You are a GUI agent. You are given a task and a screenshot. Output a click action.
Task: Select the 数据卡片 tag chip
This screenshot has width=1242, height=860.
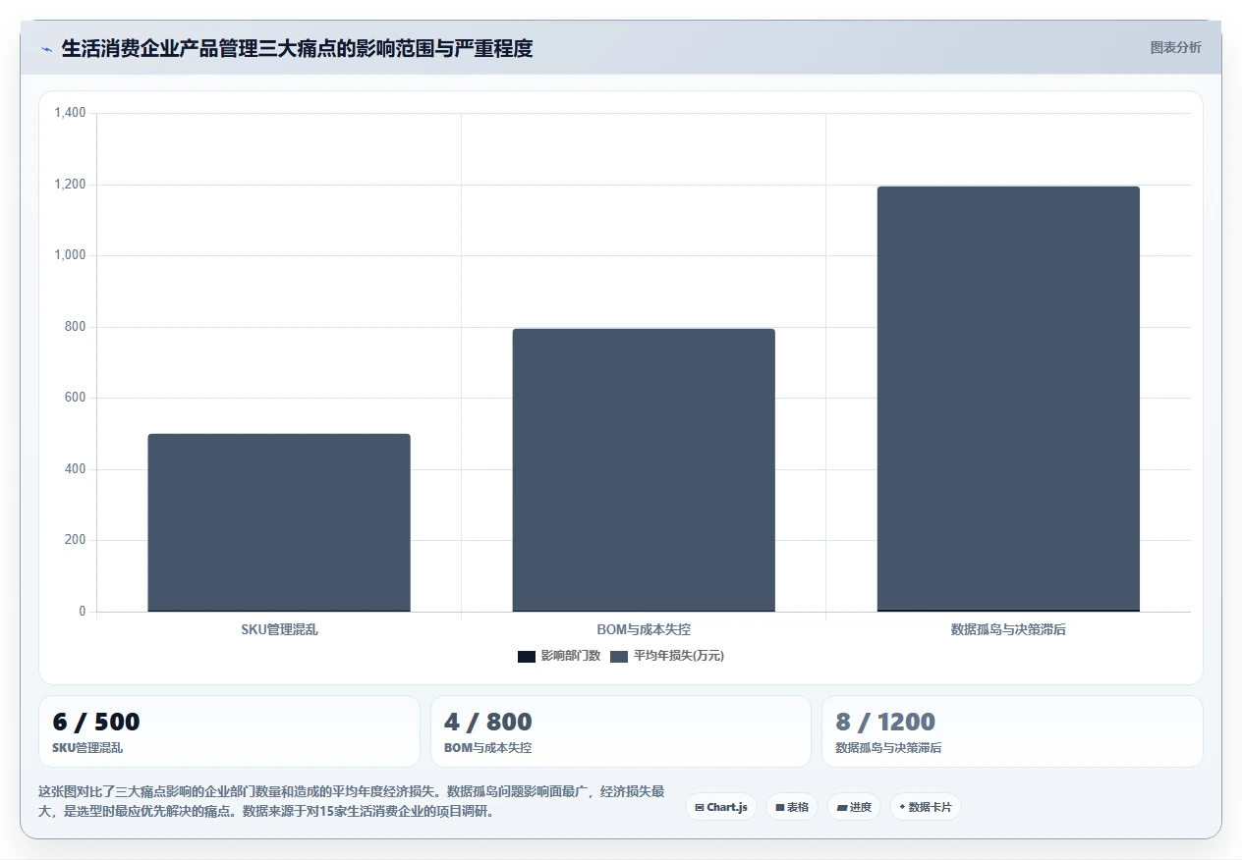[926, 807]
